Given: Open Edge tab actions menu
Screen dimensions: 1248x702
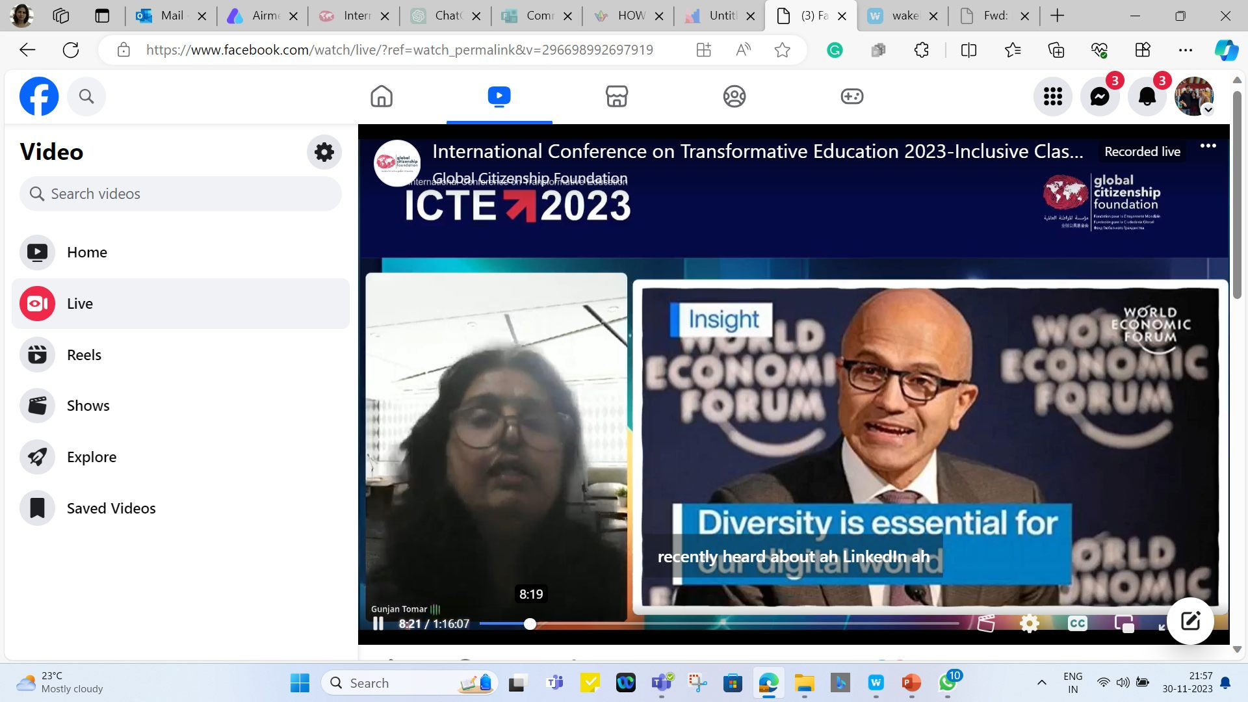Looking at the screenshot, I should [102, 16].
